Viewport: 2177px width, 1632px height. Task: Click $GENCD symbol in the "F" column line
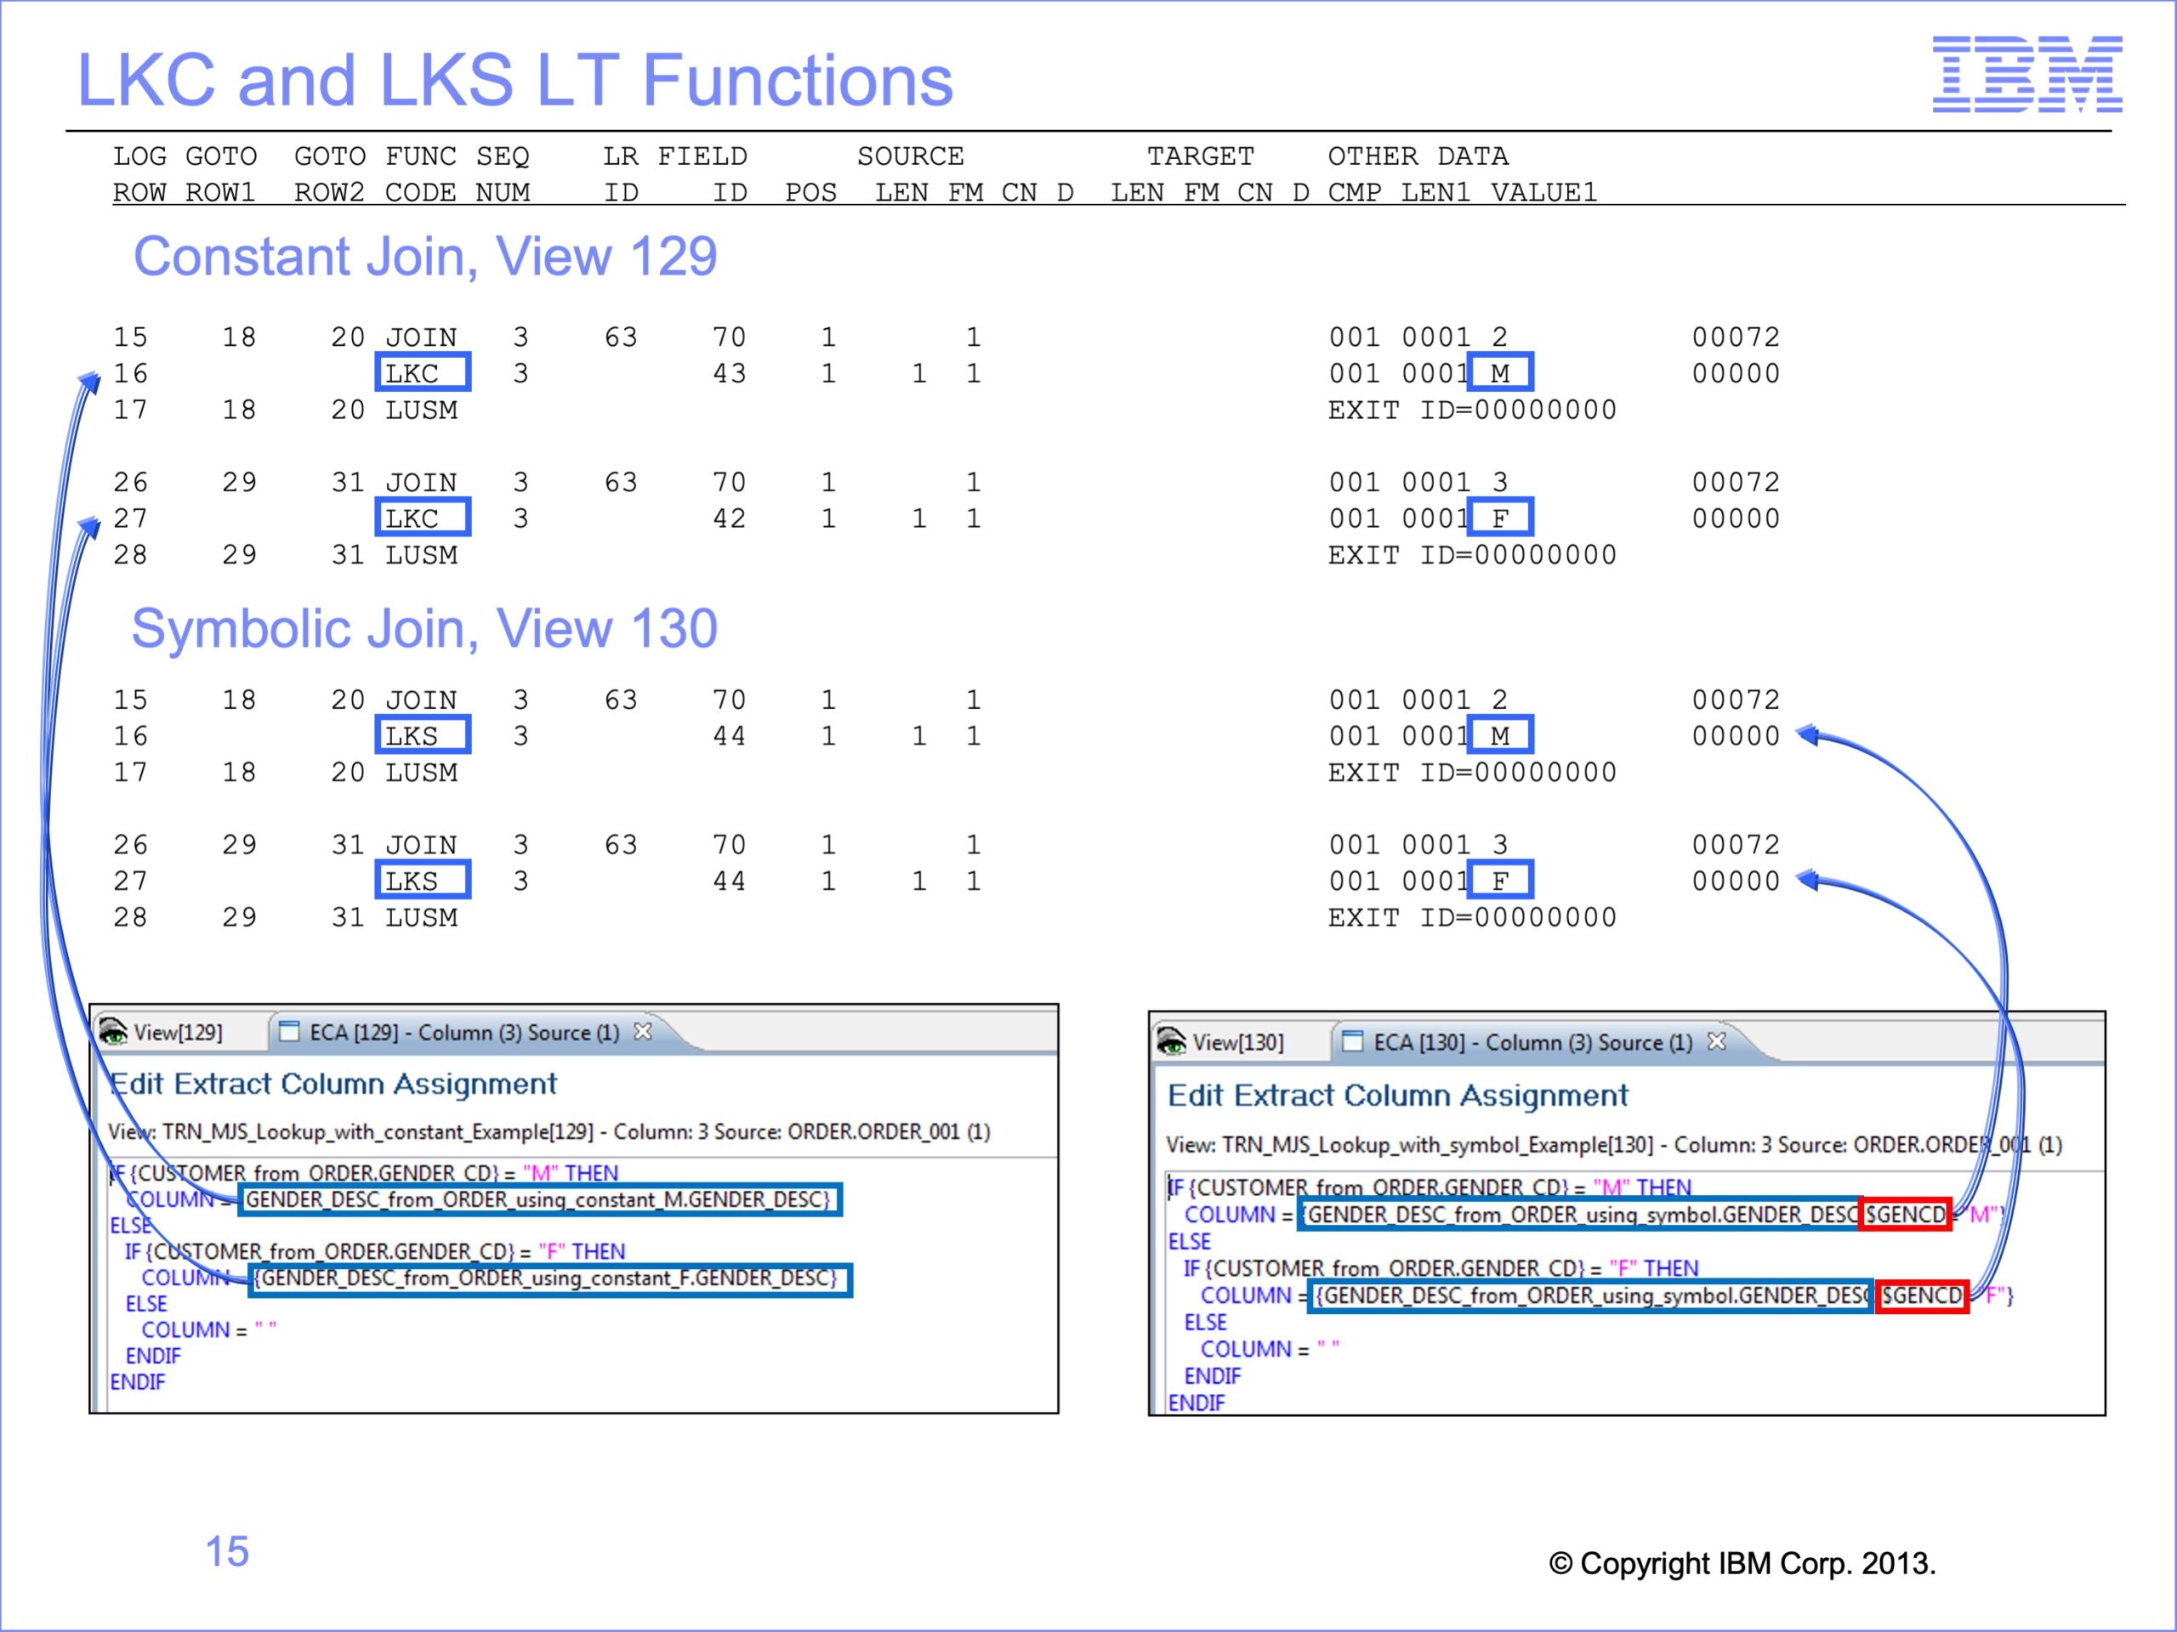[1923, 1295]
